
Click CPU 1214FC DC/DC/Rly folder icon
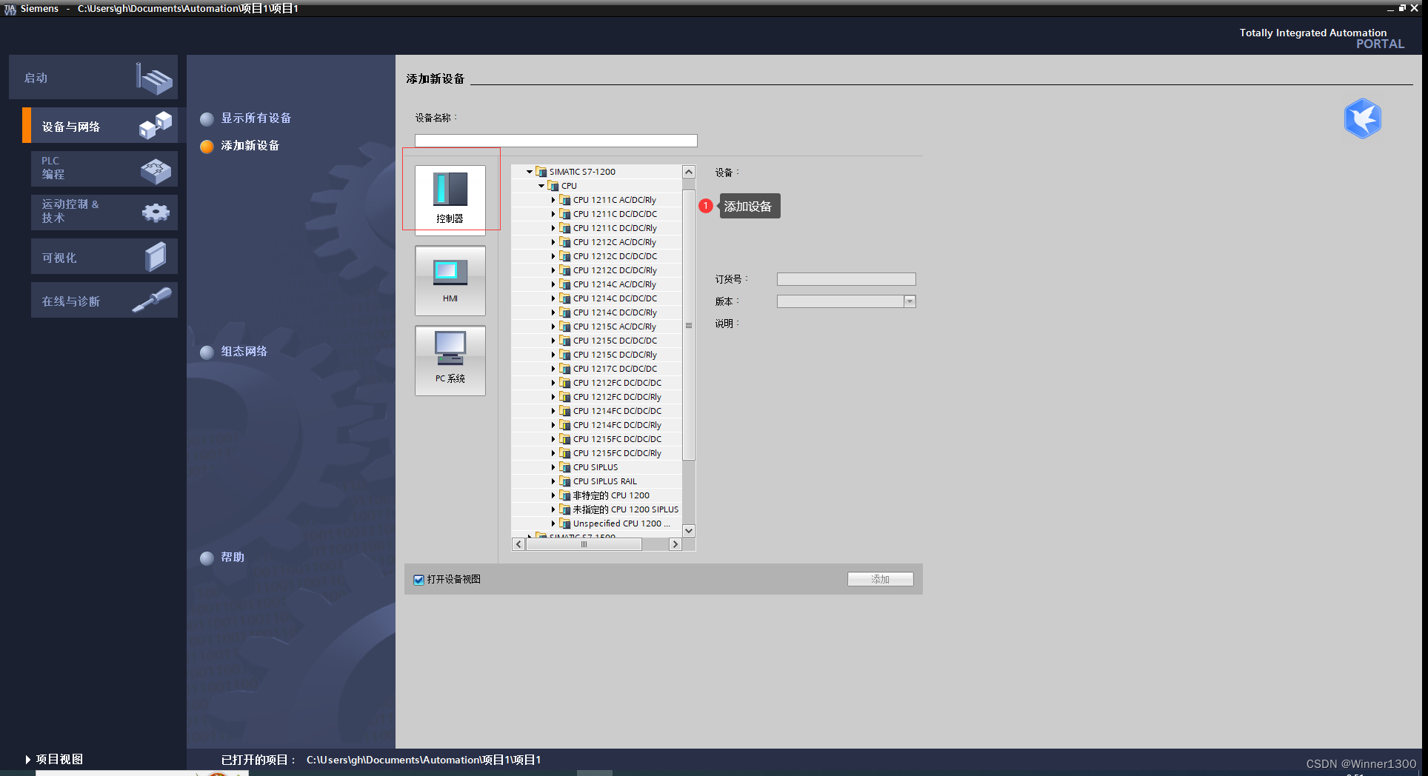(565, 425)
